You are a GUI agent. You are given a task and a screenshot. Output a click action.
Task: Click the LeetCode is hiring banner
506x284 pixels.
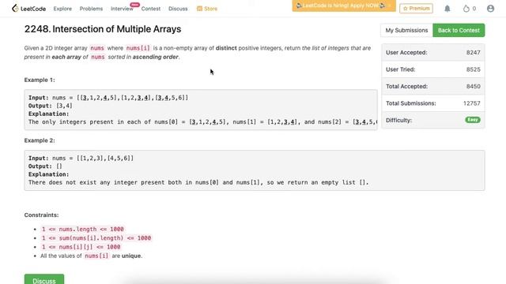point(344,6)
